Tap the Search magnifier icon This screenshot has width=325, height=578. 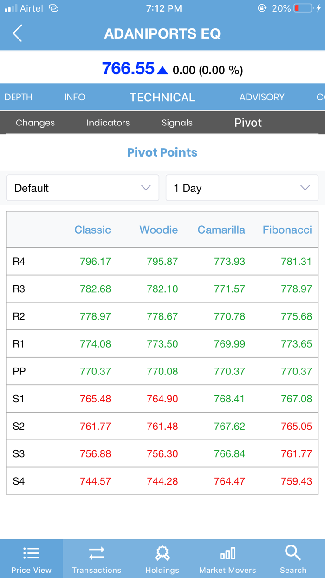point(293,553)
